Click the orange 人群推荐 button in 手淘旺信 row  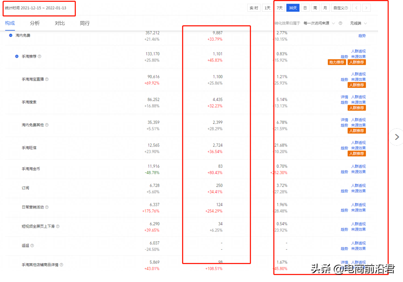356,153
